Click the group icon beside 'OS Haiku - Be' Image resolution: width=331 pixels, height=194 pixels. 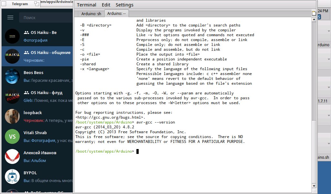point(27,32)
